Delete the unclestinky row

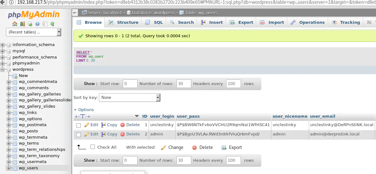(130, 125)
